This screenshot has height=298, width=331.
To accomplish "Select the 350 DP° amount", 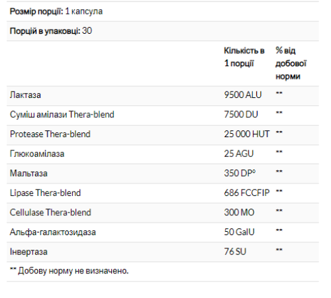I will pyautogui.click(x=240, y=173).
